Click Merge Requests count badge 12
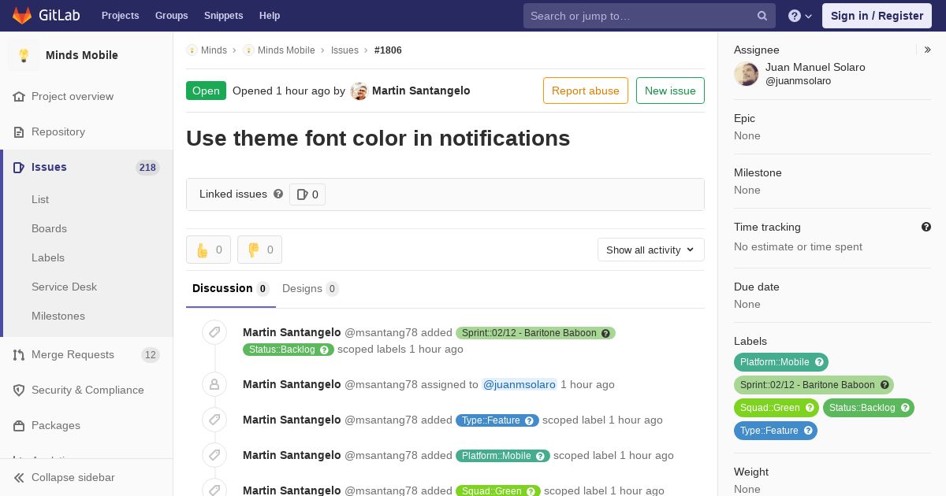Viewport: 946px width, 496px height. click(x=150, y=355)
